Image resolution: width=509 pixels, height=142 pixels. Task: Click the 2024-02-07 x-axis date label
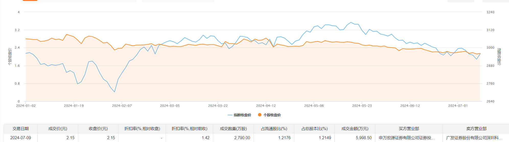click(122, 106)
